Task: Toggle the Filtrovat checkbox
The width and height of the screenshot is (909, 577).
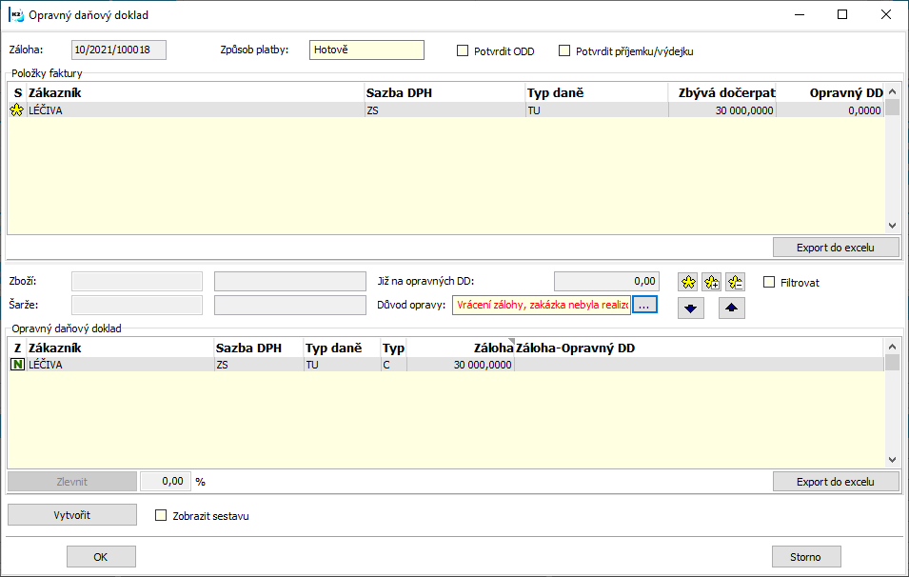Action: [x=769, y=283]
